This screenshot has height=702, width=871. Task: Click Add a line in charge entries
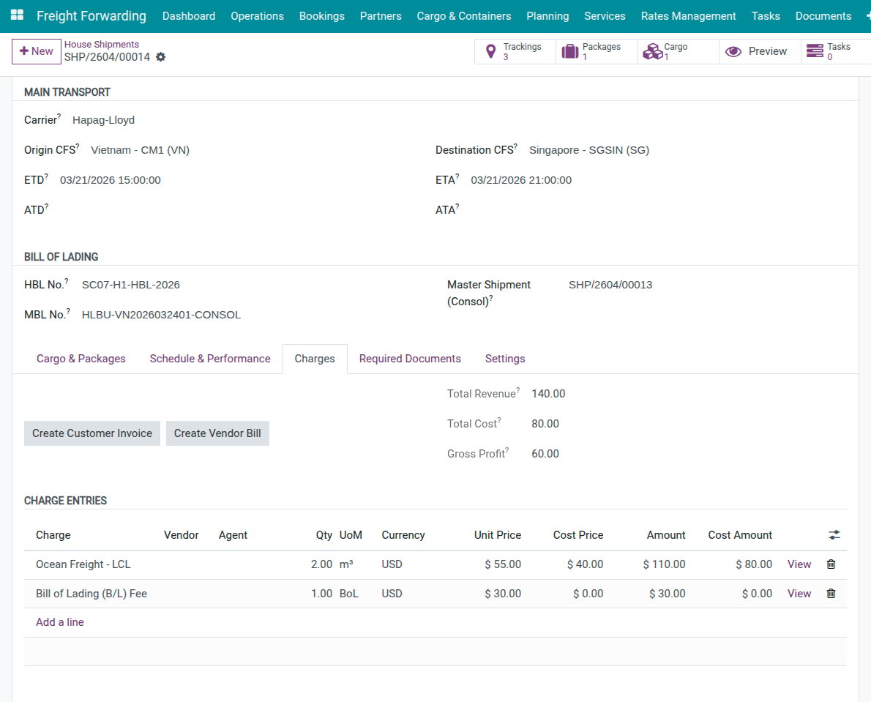[x=60, y=622]
